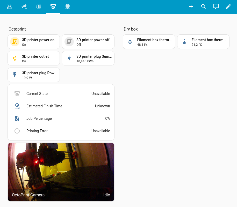Open the third tab with list icon
This screenshot has width=237, height=207.
tap(39, 7)
